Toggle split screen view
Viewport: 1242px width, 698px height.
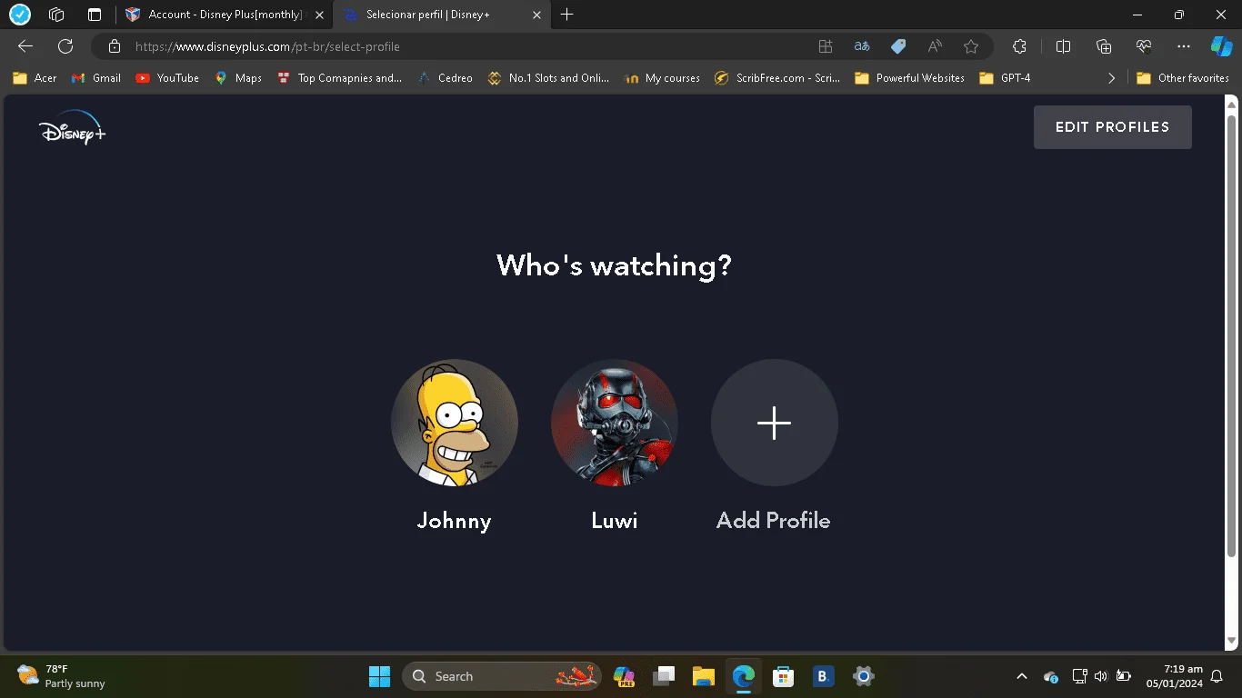(1063, 46)
